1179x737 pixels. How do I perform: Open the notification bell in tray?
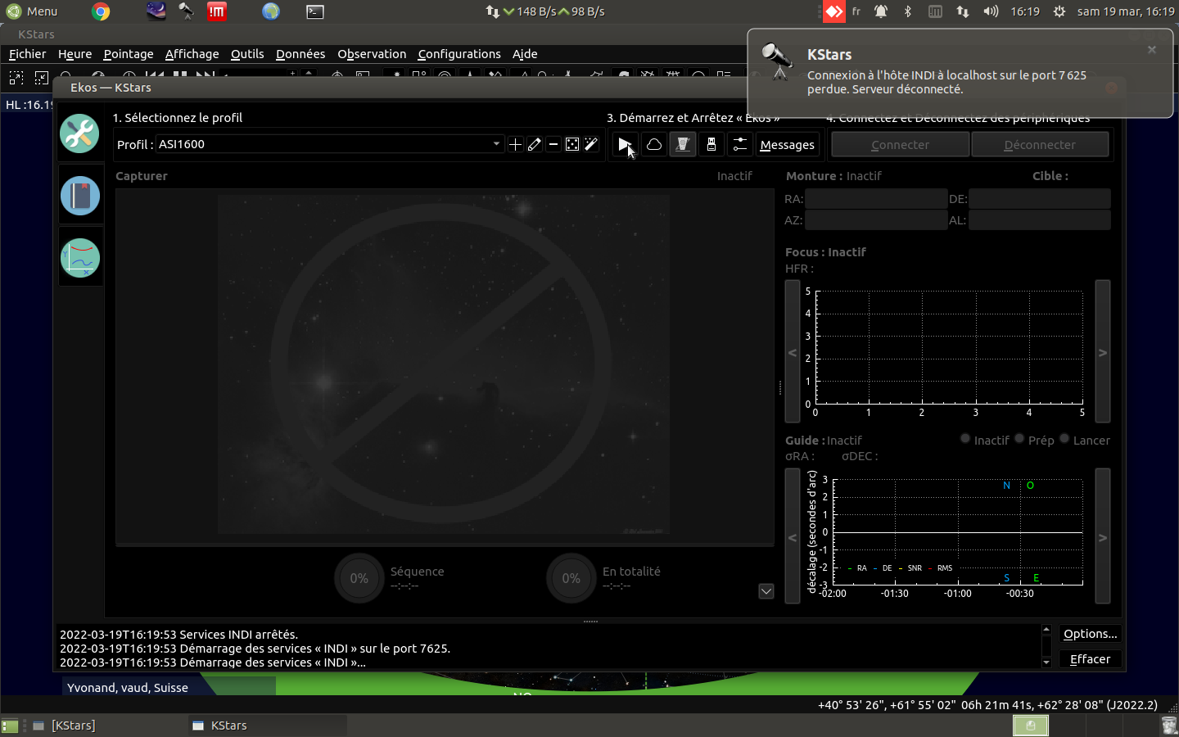point(881,11)
